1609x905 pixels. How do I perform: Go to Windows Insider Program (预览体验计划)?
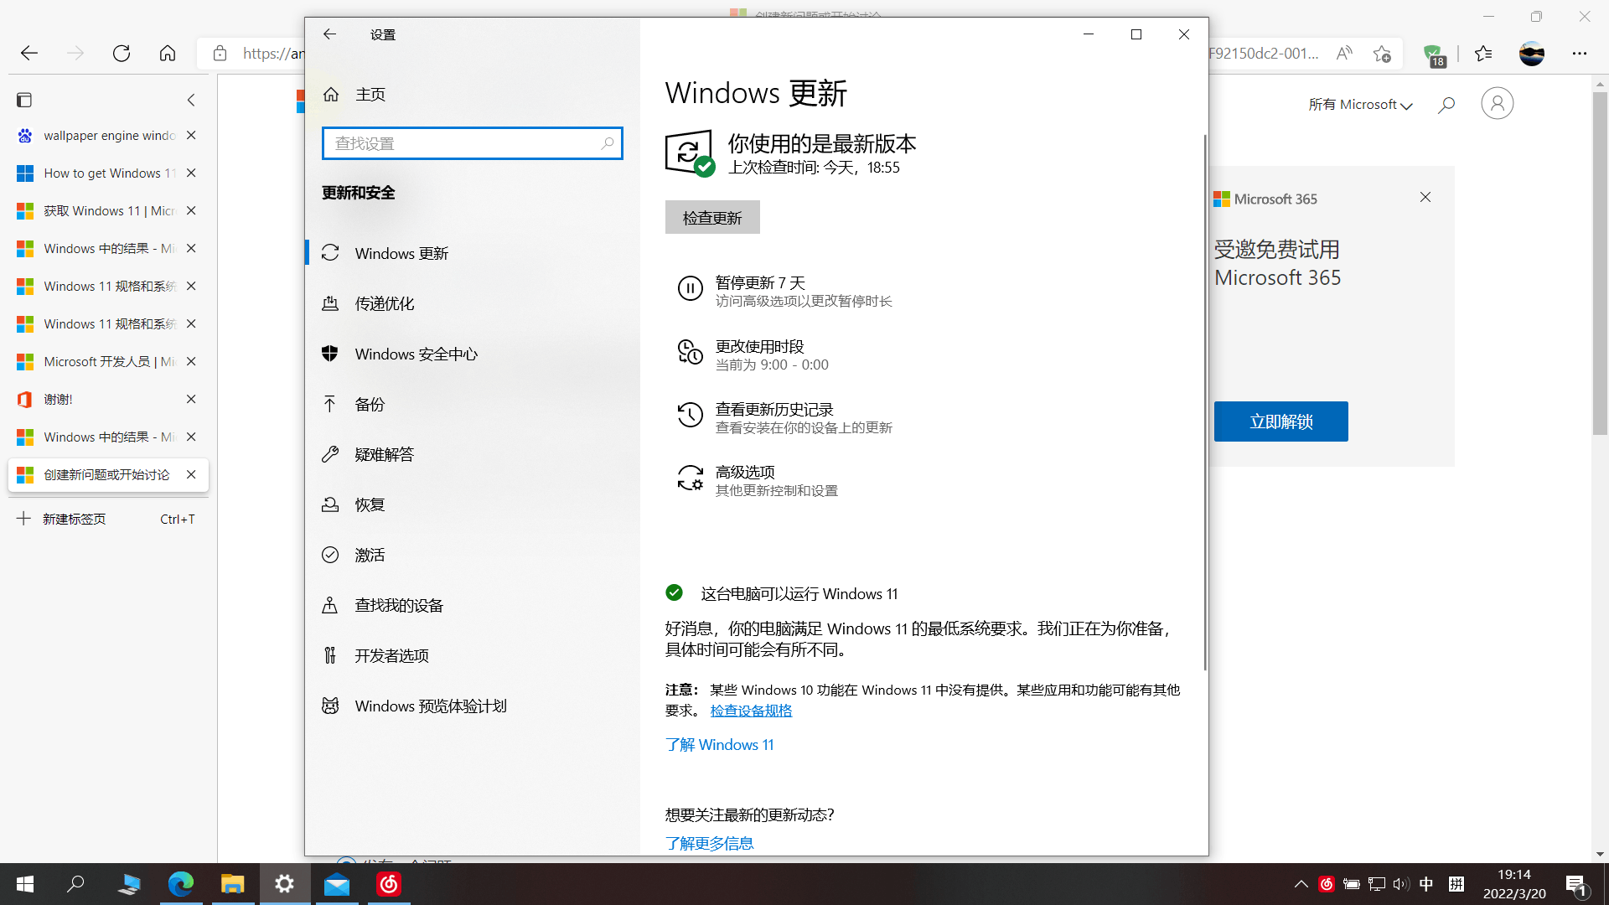pos(430,706)
